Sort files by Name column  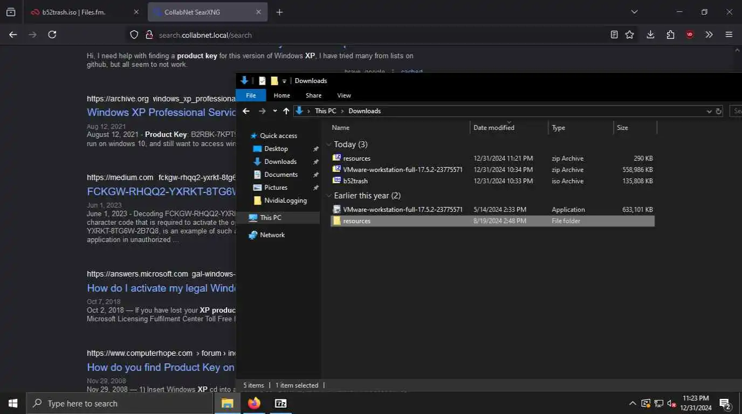click(399, 128)
